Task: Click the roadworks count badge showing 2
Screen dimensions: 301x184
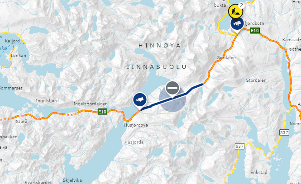Action: [x=241, y=5]
